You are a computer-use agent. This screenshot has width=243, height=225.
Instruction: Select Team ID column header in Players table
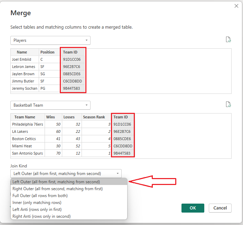(73, 52)
